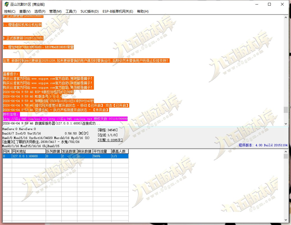Select the 127.0.0.1:60600 gateway row
The height and width of the screenshot is (225, 291).
tap(66, 156)
